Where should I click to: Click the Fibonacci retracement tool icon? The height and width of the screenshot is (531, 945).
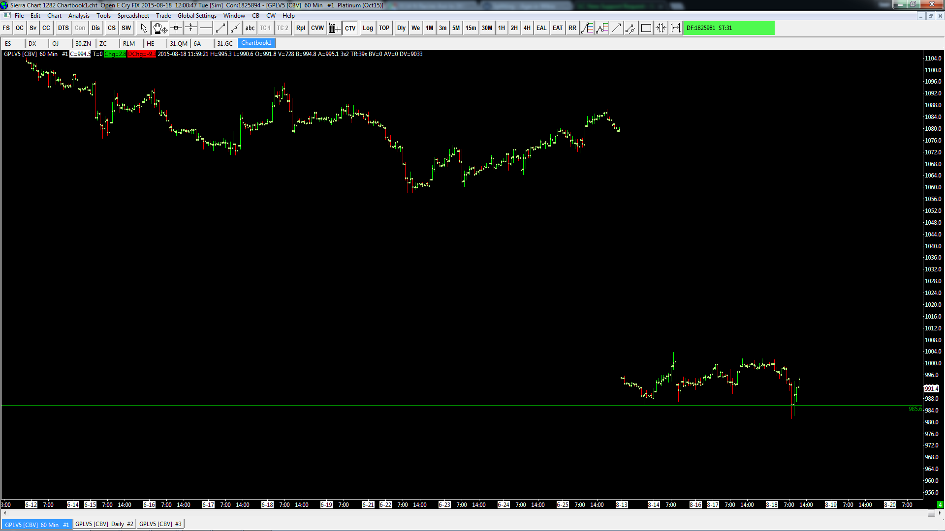[x=587, y=28]
